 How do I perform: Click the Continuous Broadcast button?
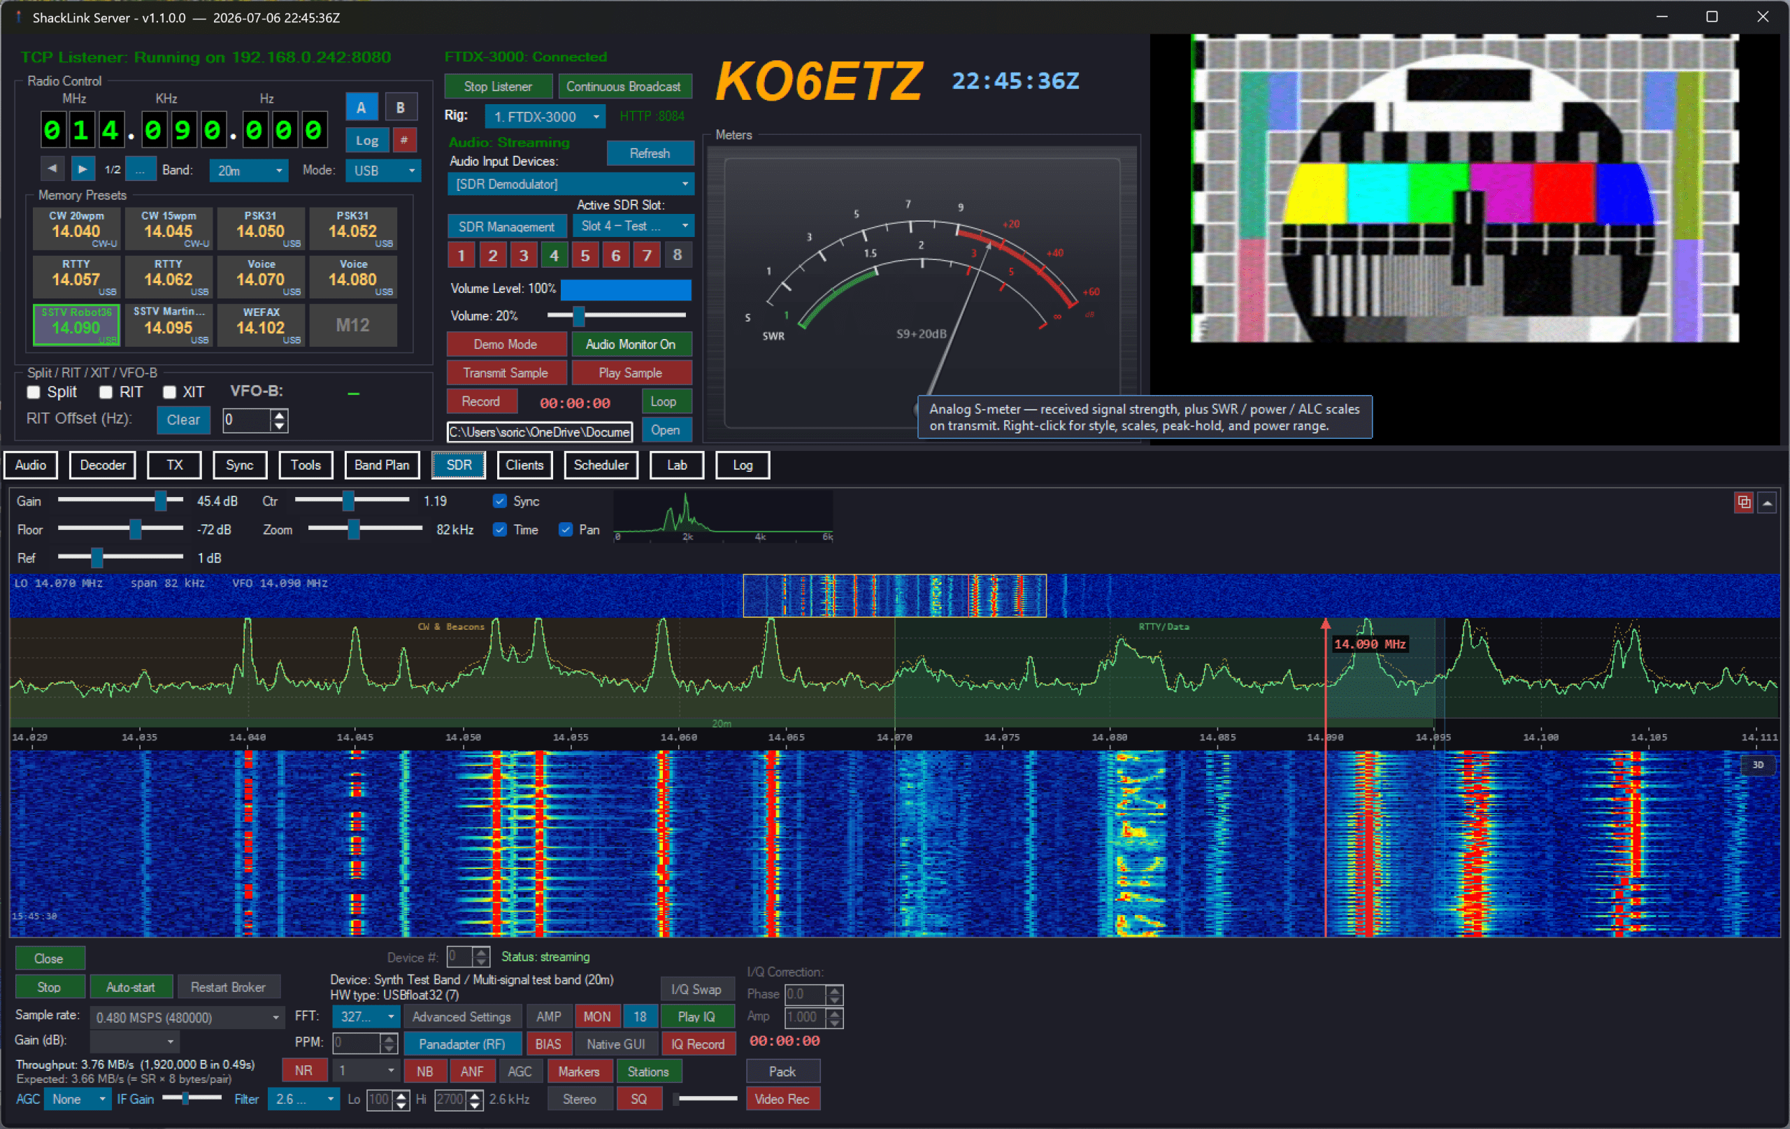tap(624, 86)
